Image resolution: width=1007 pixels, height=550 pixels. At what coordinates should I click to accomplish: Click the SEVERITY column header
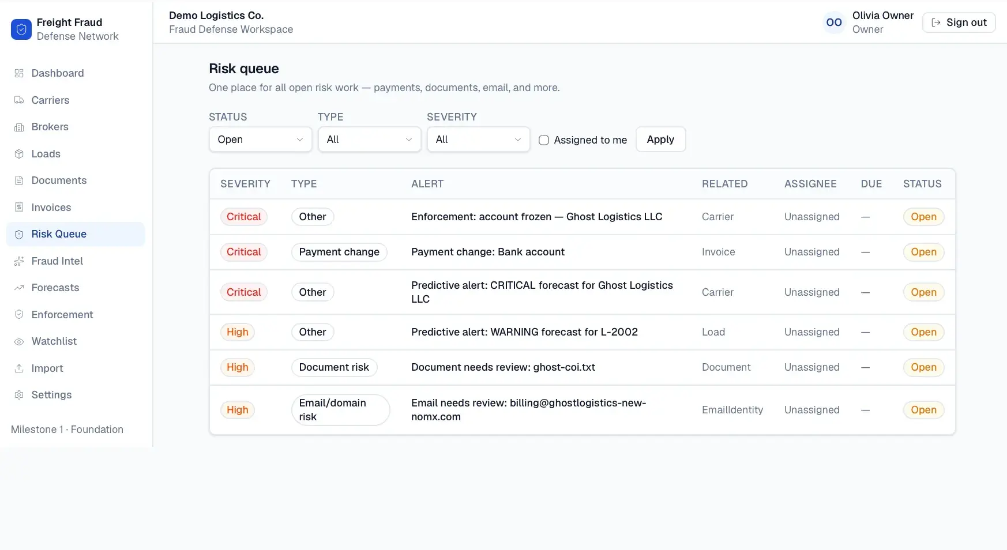(245, 184)
